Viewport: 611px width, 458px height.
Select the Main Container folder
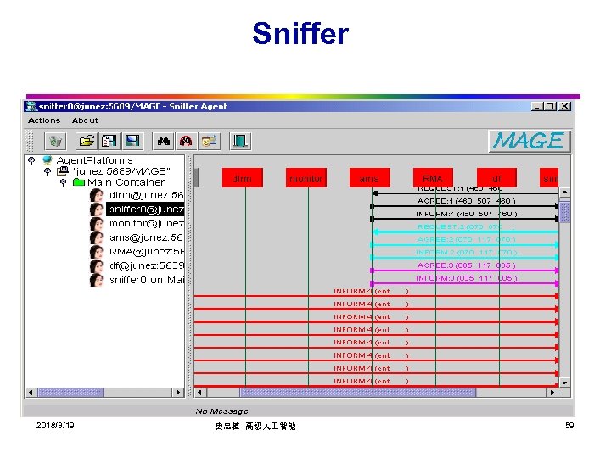point(126,182)
